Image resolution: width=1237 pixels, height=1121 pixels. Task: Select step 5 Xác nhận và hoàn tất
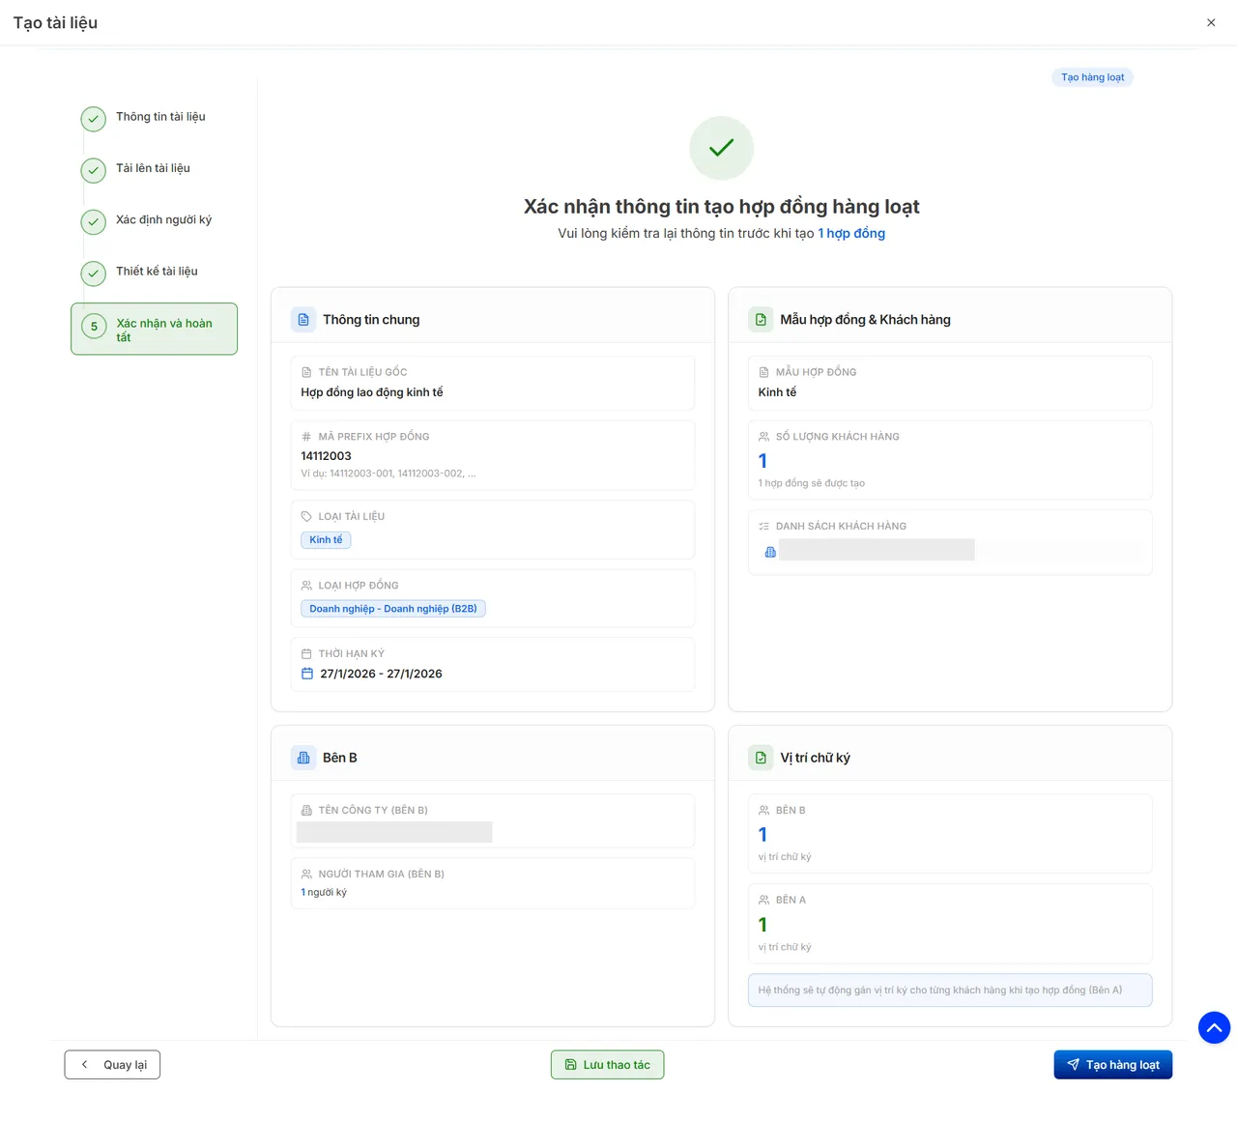pyautogui.click(x=155, y=330)
